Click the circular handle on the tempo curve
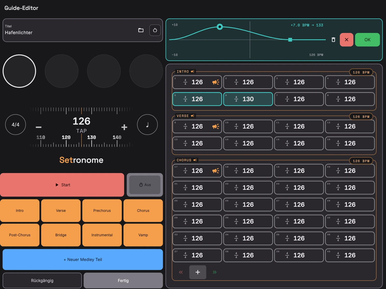This screenshot has height=289, width=386. [x=220, y=27]
